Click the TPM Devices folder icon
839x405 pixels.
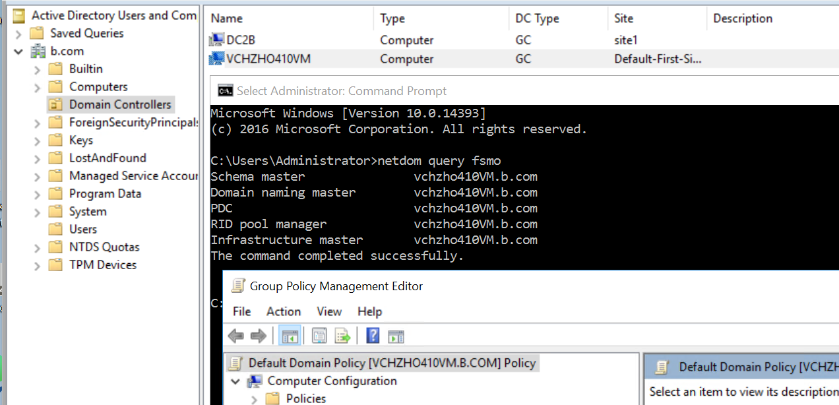click(57, 265)
